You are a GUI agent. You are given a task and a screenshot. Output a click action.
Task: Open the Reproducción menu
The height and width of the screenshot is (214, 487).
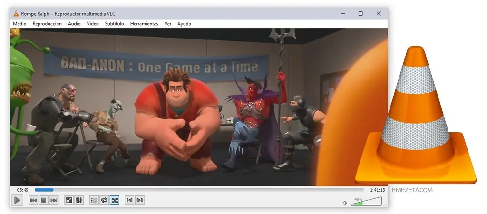[47, 24]
